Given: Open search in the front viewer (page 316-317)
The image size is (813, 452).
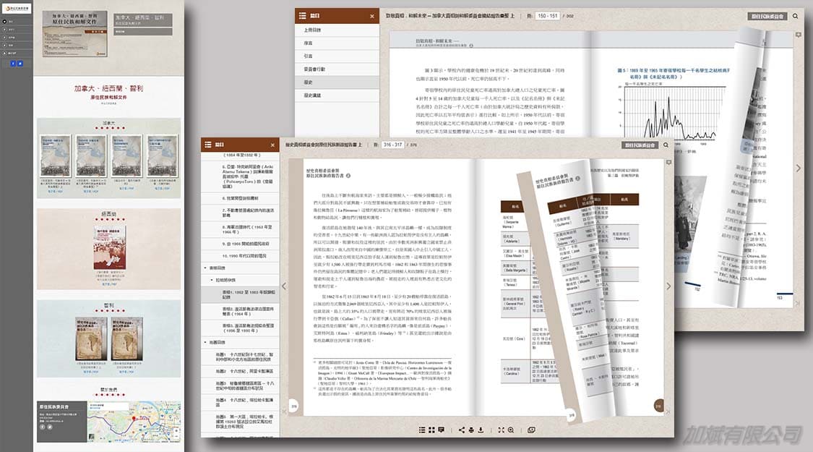Looking at the screenshot, I should pyautogui.click(x=666, y=145).
